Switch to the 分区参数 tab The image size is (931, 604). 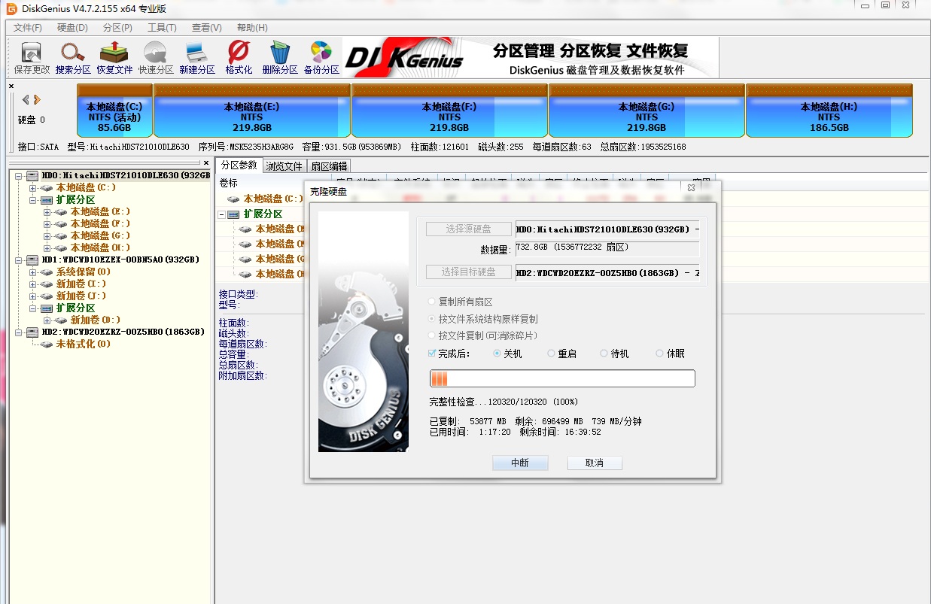(239, 165)
